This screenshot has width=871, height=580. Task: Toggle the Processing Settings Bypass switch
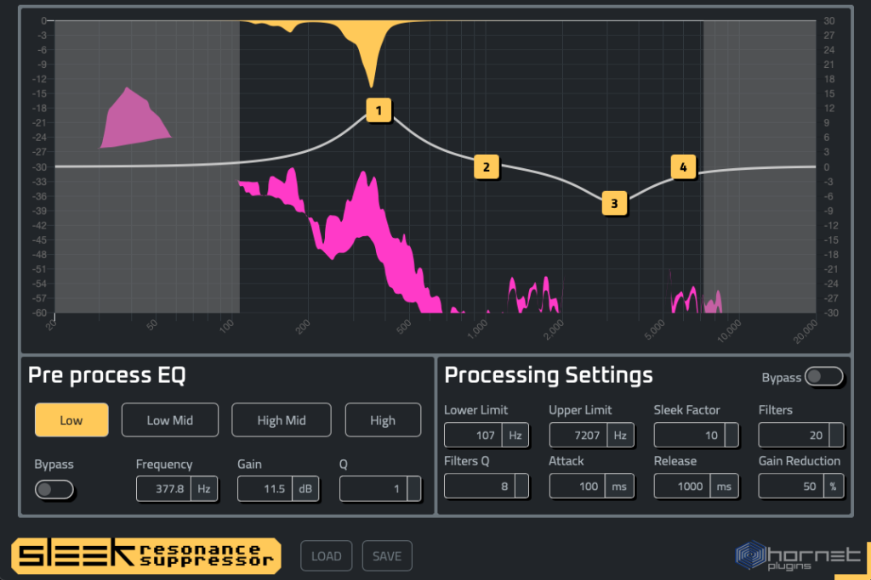823,377
